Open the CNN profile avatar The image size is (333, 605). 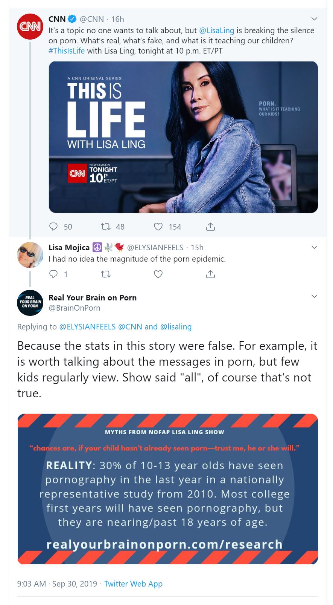click(x=30, y=26)
